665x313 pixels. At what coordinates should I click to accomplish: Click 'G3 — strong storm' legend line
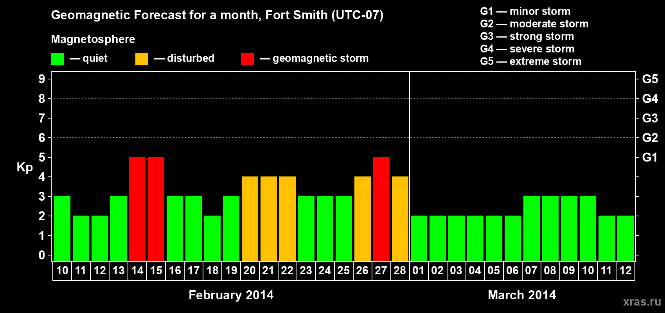pos(527,36)
